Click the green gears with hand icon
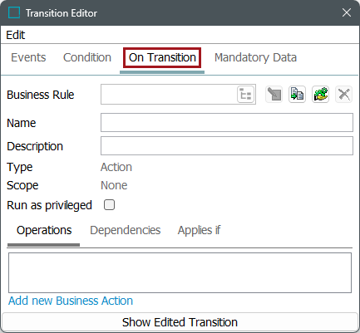Screen dimensions: 360x333 pos(320,95)
